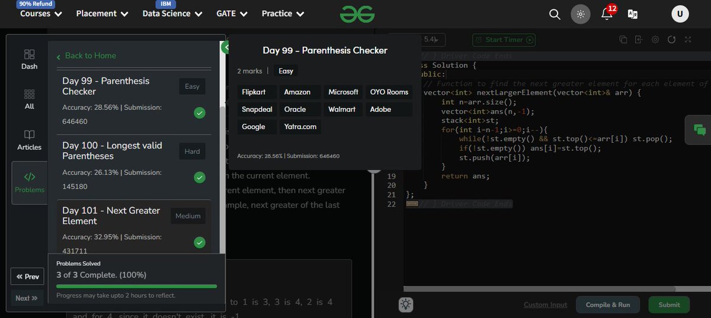Expand the Practice dropdown menu
Viewport: 711px width, 318px height.
click(x=283, y=14)
